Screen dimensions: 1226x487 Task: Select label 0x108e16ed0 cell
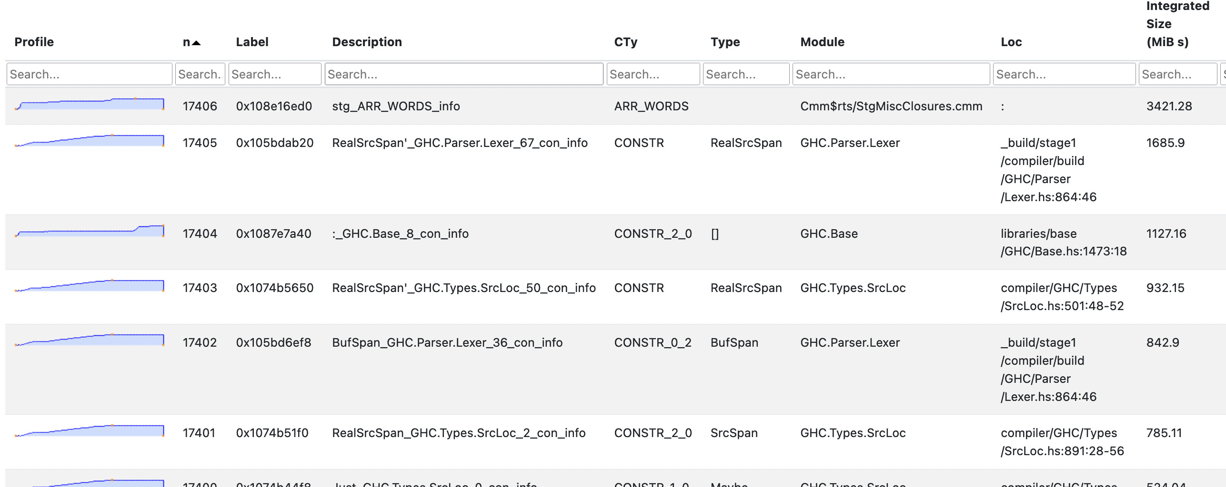click(274, 106)
